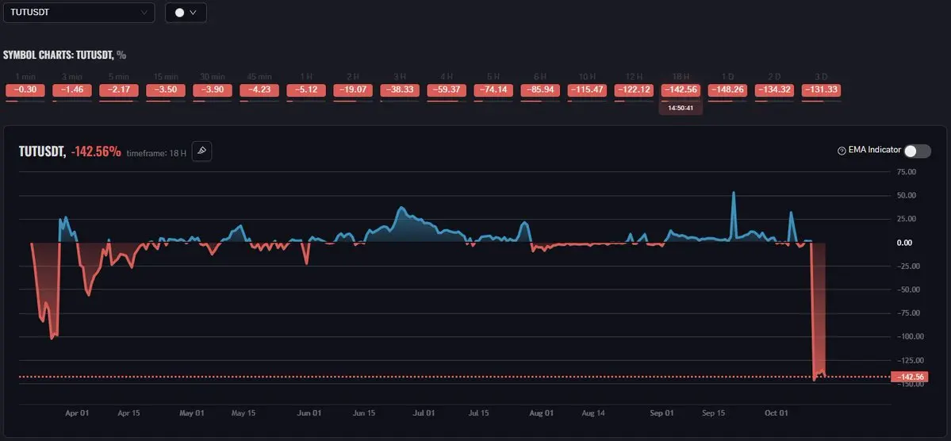Pick the 3 D timeframe value -131.33
The width and height of the screenshot is (951, 441).
(x=821, y=90)
